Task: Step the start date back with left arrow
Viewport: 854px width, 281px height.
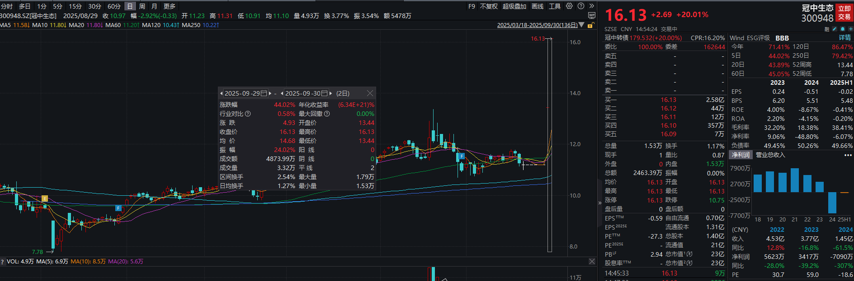Action: coord(221,93)
